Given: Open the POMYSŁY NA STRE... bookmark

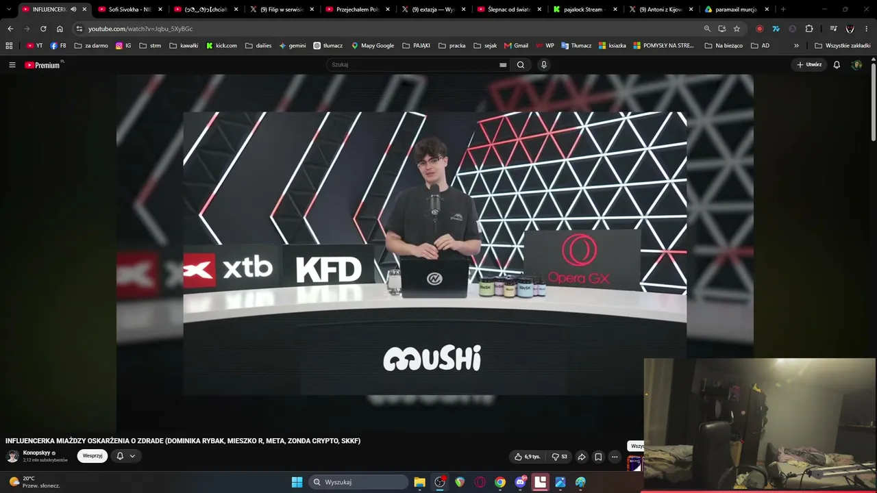Looking at the screenshot, I should pos(664,46).
